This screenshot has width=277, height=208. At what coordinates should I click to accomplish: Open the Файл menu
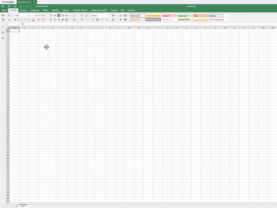(x=4, y=10)
